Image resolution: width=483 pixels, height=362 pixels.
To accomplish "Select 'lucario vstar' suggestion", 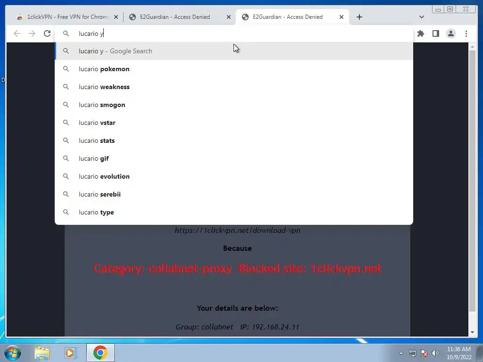I will (x=234, y=123).
